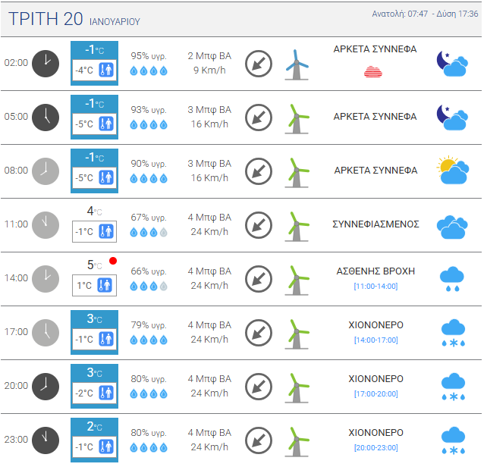This screenshot has height=467, width=487.
Task: Open the [20:00-23:00] time range link
Action: tap(375, 447)
